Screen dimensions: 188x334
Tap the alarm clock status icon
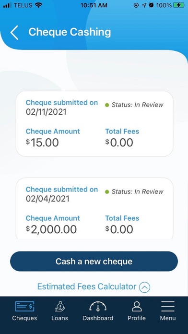pyautogui.click(x=151, y=5)
